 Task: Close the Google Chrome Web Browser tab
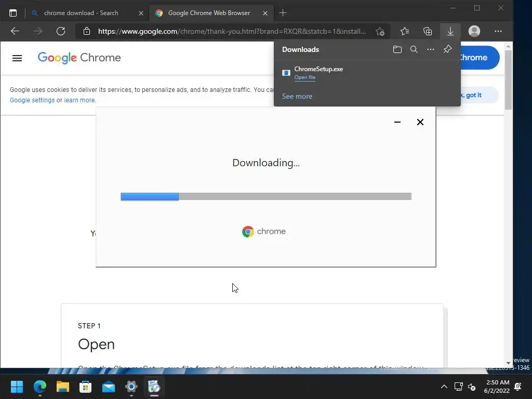click(x=265, y=13)
